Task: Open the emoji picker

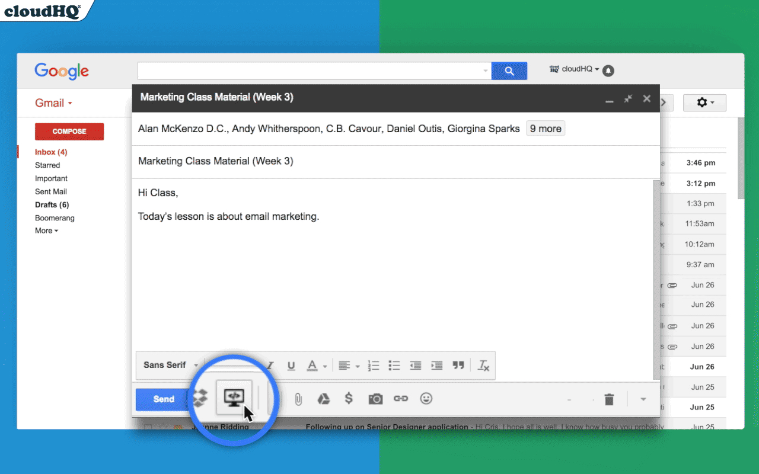Action: (426, 399)
